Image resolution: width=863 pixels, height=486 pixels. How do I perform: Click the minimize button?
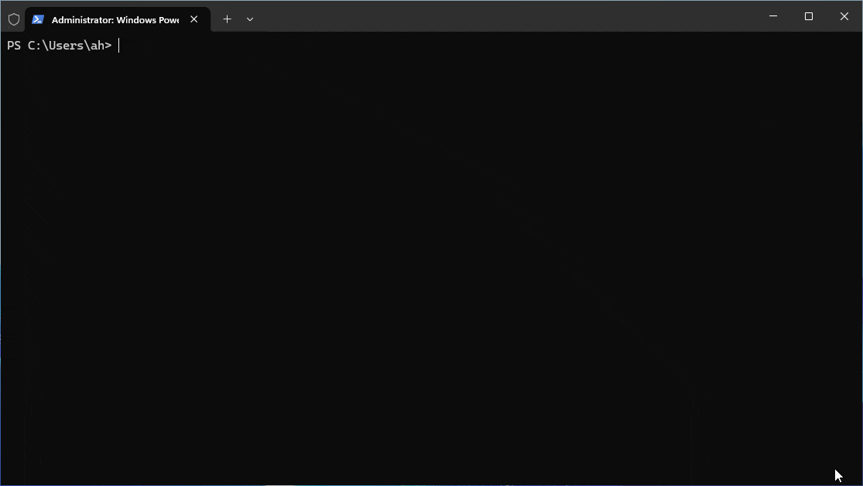click(772, 15)
